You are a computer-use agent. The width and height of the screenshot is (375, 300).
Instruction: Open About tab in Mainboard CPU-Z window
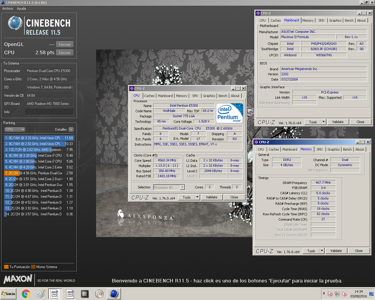tap(361, 21)
